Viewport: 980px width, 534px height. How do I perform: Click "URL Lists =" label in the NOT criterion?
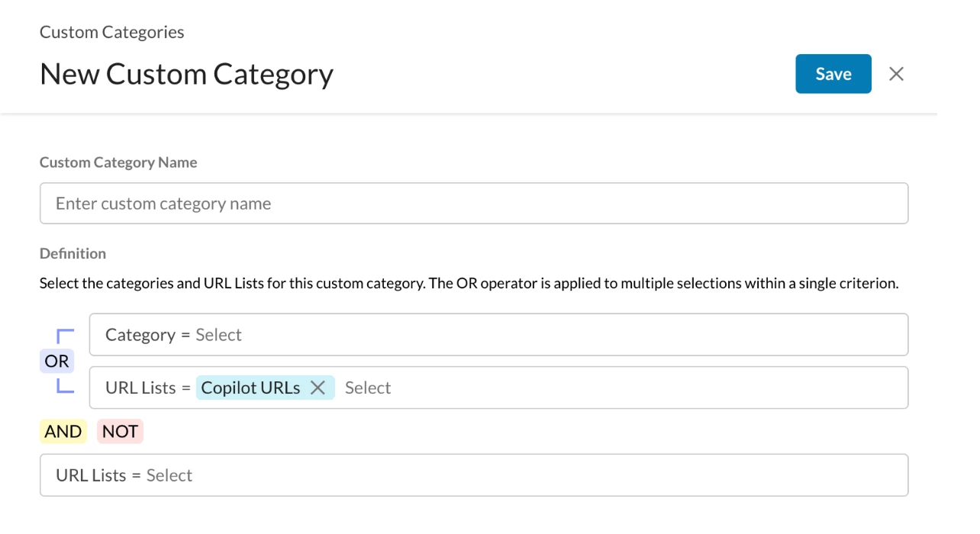98,475
